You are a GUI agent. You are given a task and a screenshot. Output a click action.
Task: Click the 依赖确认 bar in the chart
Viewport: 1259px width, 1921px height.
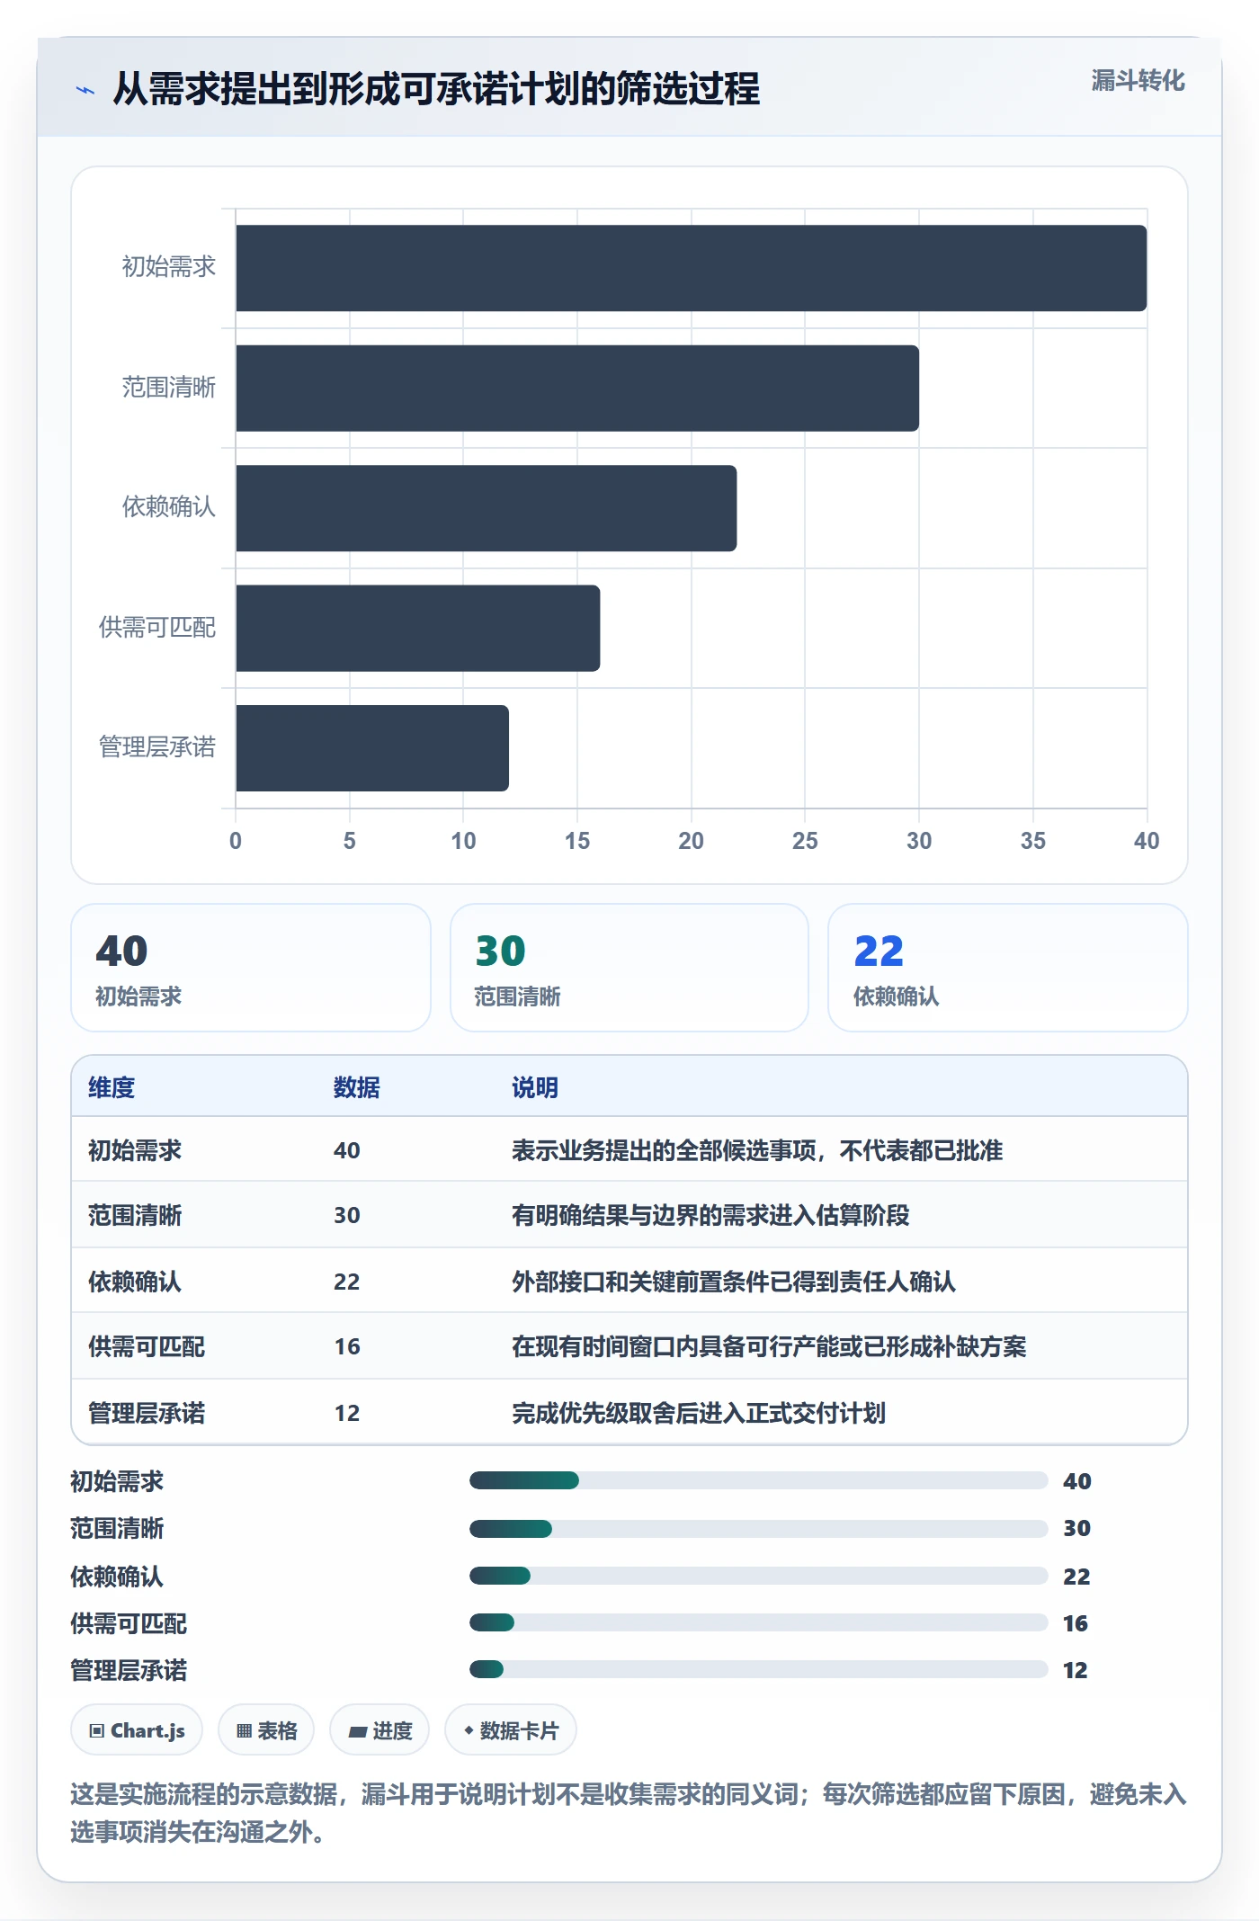coord(486,508)
